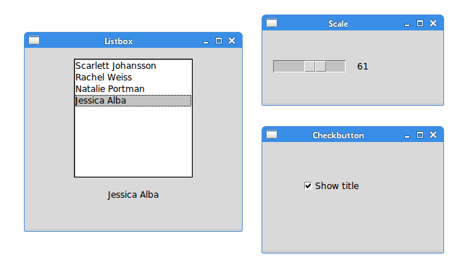The height and width of the screenshot is (276, 468).
Task: Click the scale slider handle
Action: (x=315, y=66)
